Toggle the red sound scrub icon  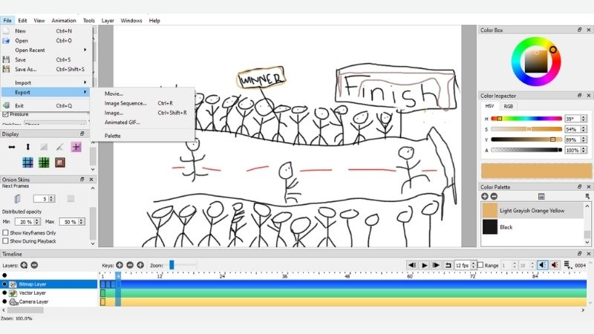click(555, 265)
